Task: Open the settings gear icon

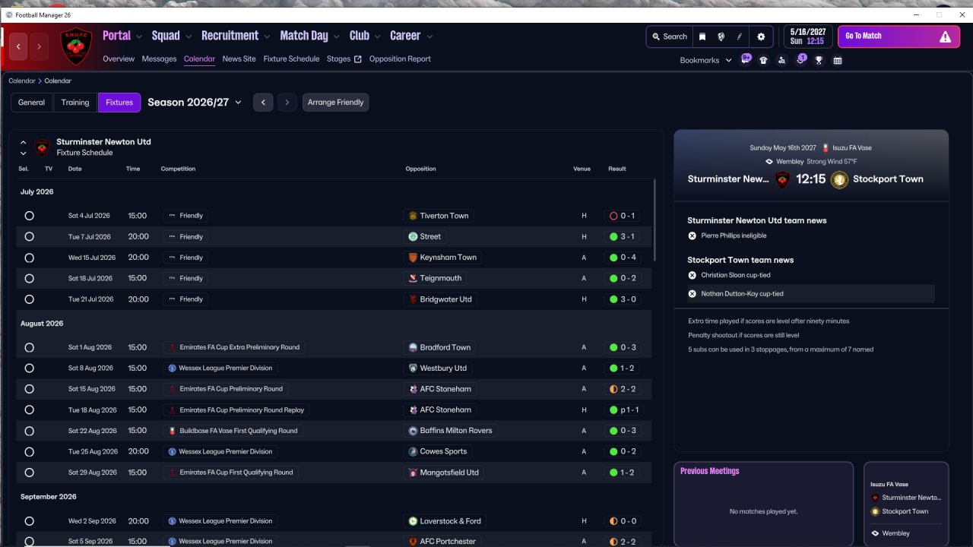Action: click(761, 36)
